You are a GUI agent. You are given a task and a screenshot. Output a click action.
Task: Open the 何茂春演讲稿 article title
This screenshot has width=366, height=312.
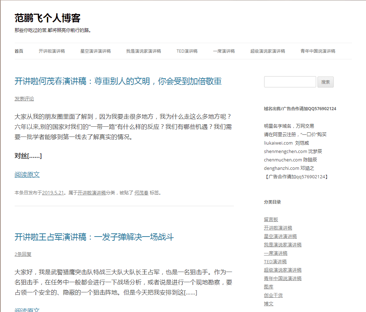click(x=118, y=81)
